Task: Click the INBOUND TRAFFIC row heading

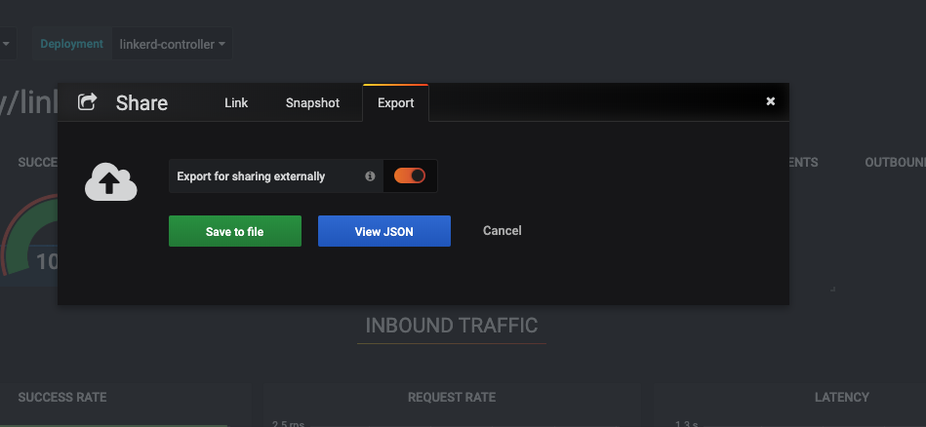Action: pos(452,326)
